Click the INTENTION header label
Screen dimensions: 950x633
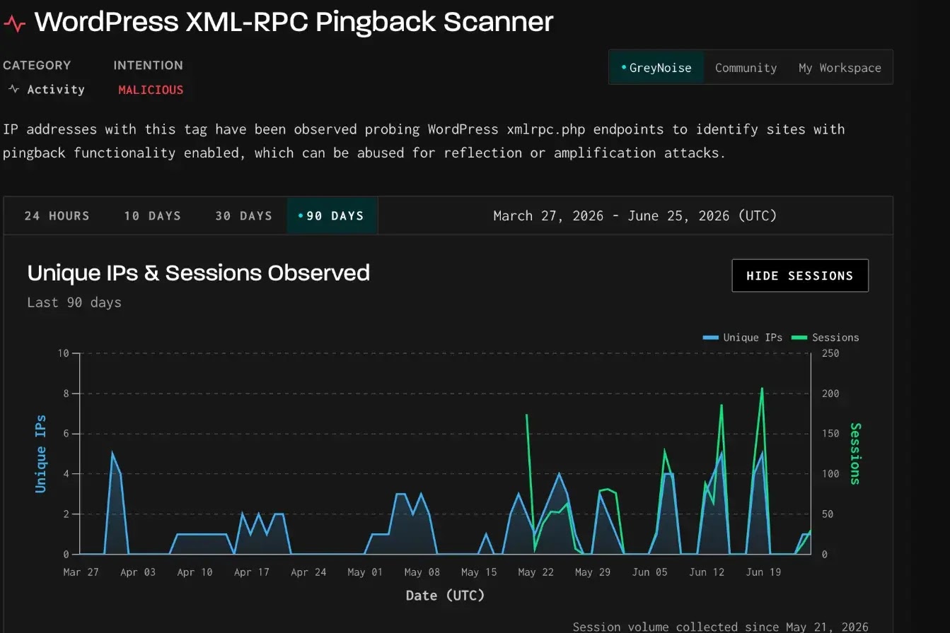(148, 65)
